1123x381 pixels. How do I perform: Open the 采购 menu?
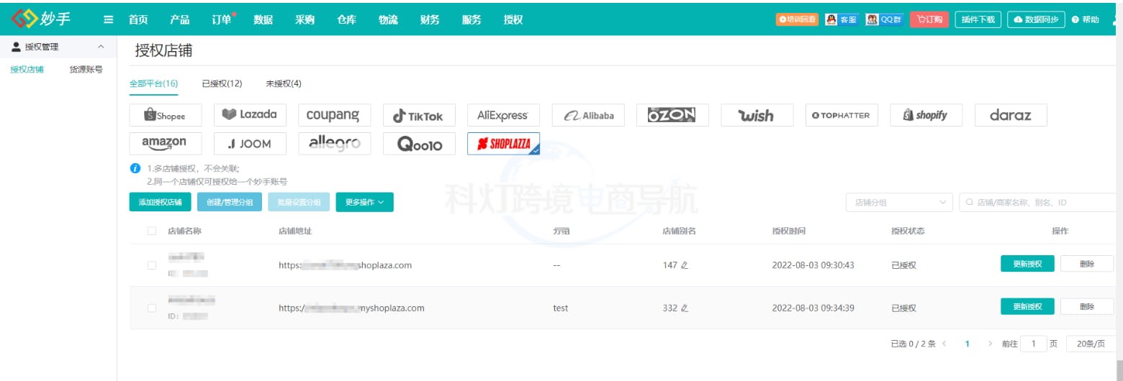pos(305,20)
